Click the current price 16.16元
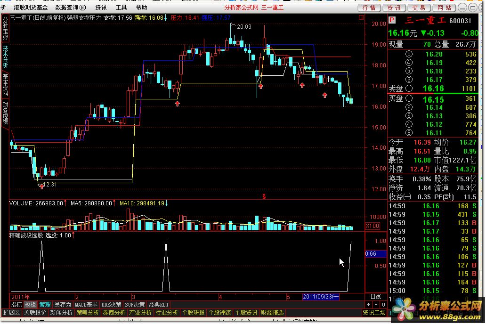The width and height of the screenshot is (486, 324). click(402, 33)
